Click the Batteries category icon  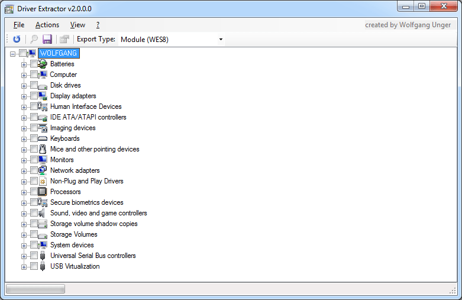[x=43, y=64]
